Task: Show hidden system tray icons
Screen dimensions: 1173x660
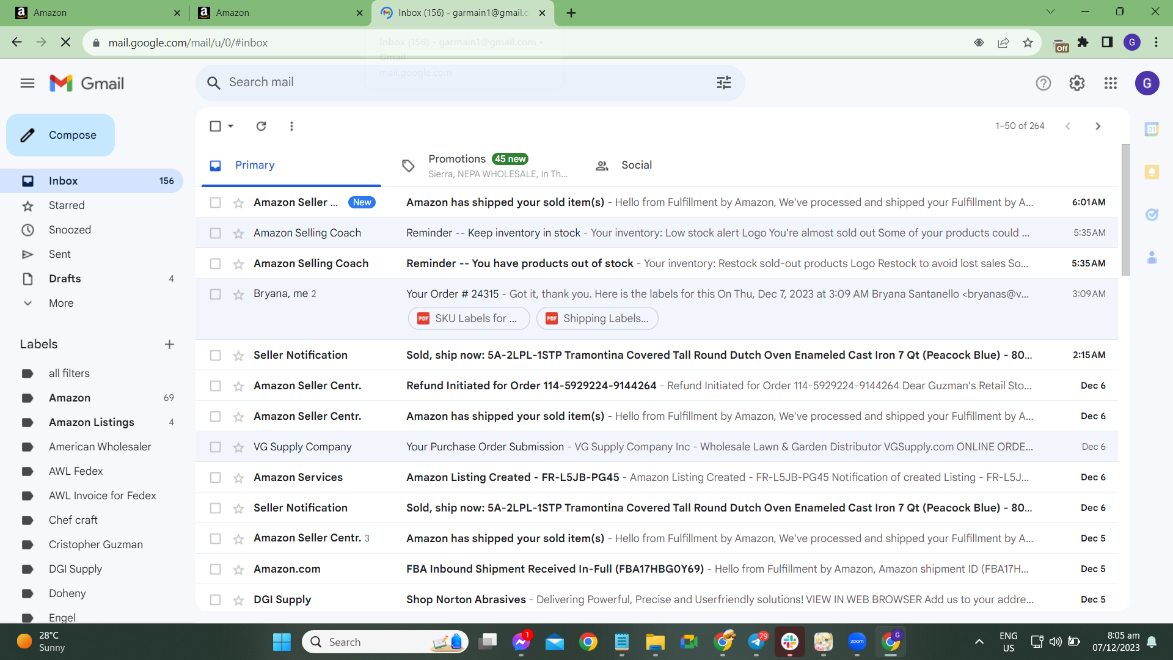Action: (x=979, y=642)
